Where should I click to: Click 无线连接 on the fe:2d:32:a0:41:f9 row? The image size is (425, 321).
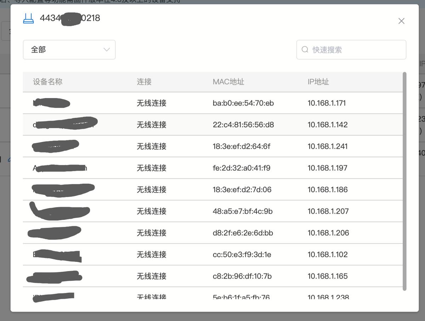tap(151, 168)
